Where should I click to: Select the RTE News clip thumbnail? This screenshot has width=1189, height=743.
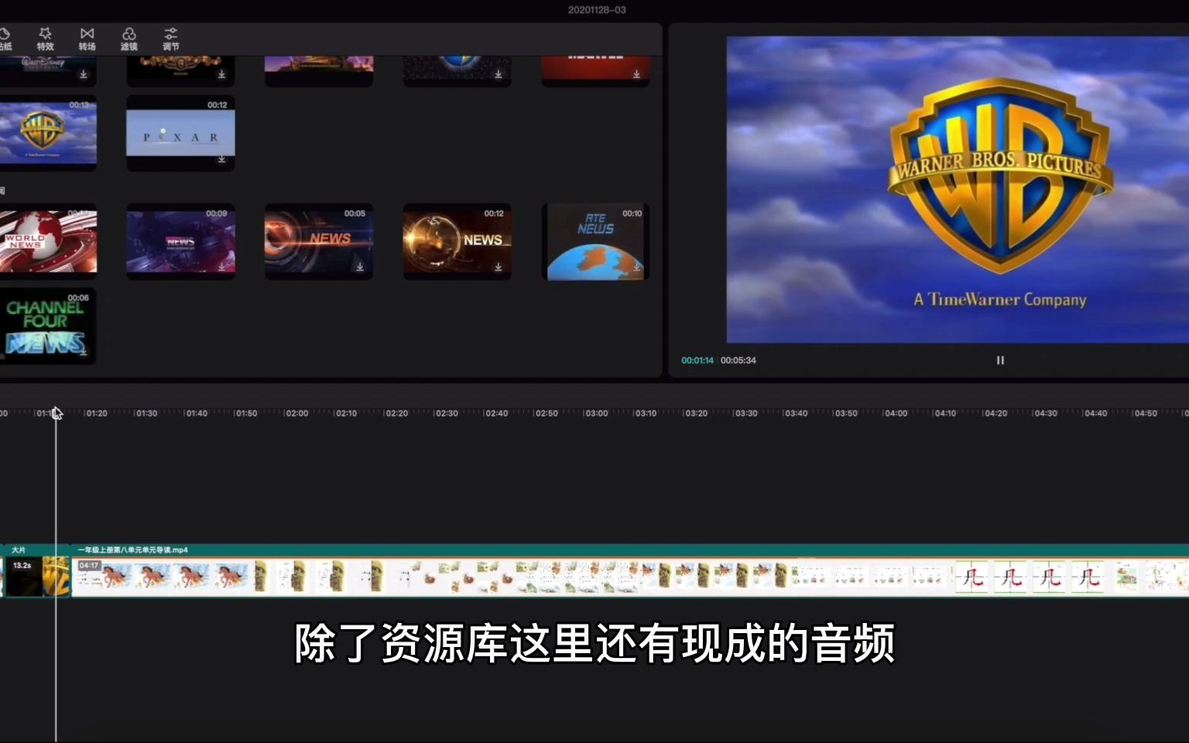pyautogui.click(x=595, y=241)
